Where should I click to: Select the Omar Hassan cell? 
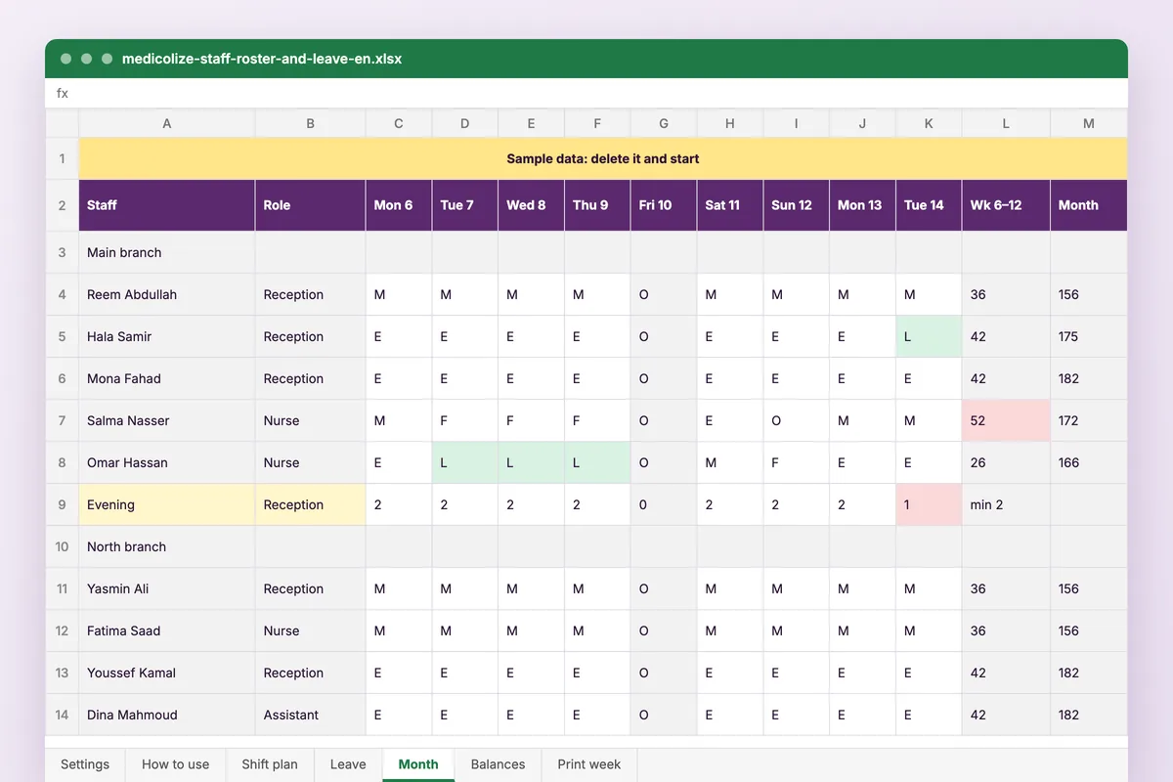167,462
